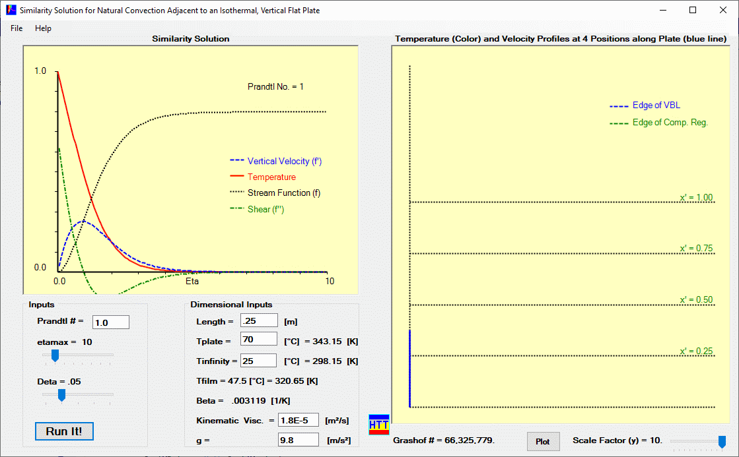The image size is (739, 457).
Task: Click the Tinfinity input field
Action: (x=258, y=361)
